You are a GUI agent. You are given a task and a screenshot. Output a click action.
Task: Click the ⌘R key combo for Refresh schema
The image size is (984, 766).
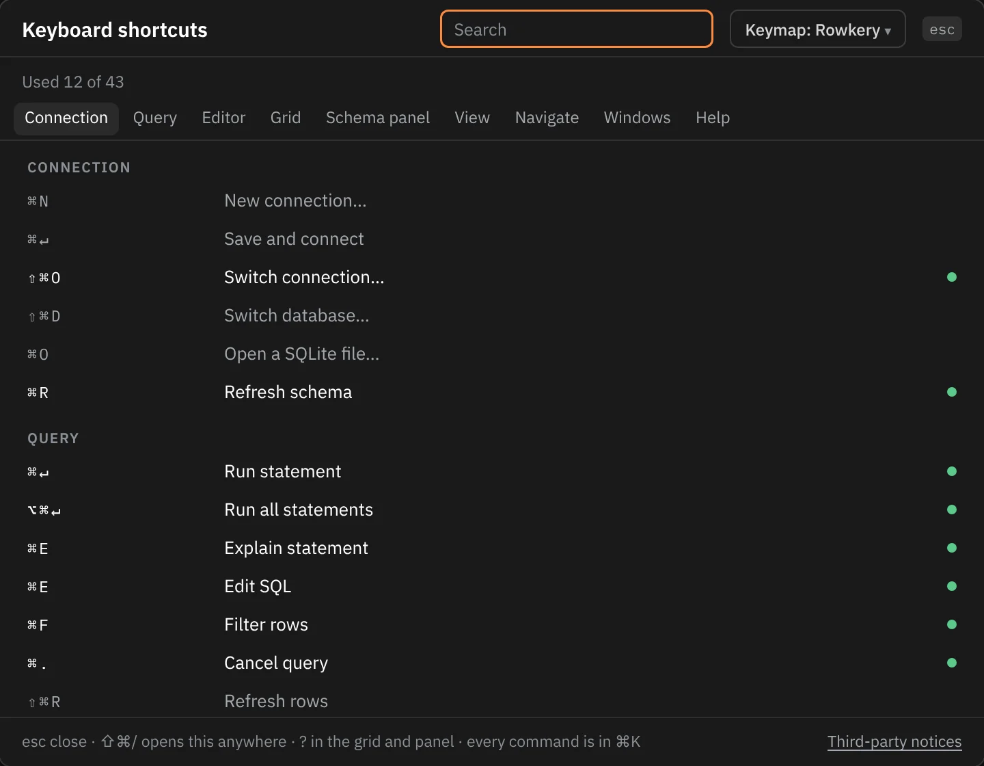tap(38, 393)
